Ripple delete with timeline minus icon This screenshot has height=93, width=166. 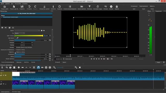pos(23,67)
